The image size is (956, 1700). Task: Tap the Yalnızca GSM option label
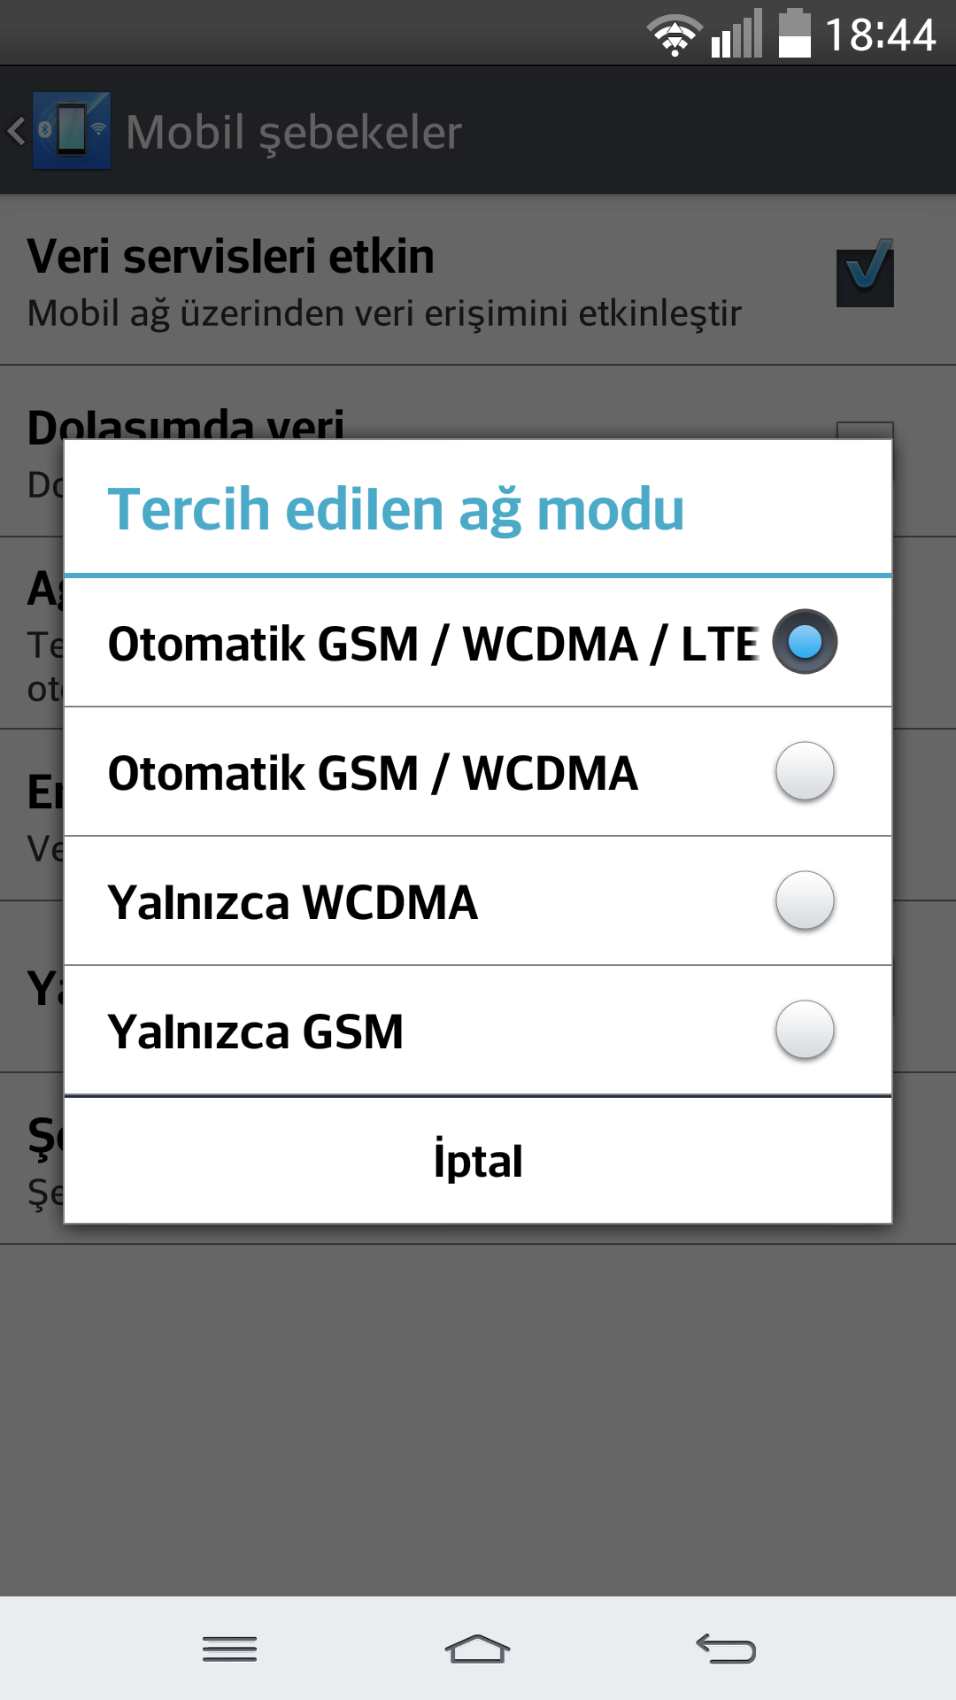tap(255, 1032)
